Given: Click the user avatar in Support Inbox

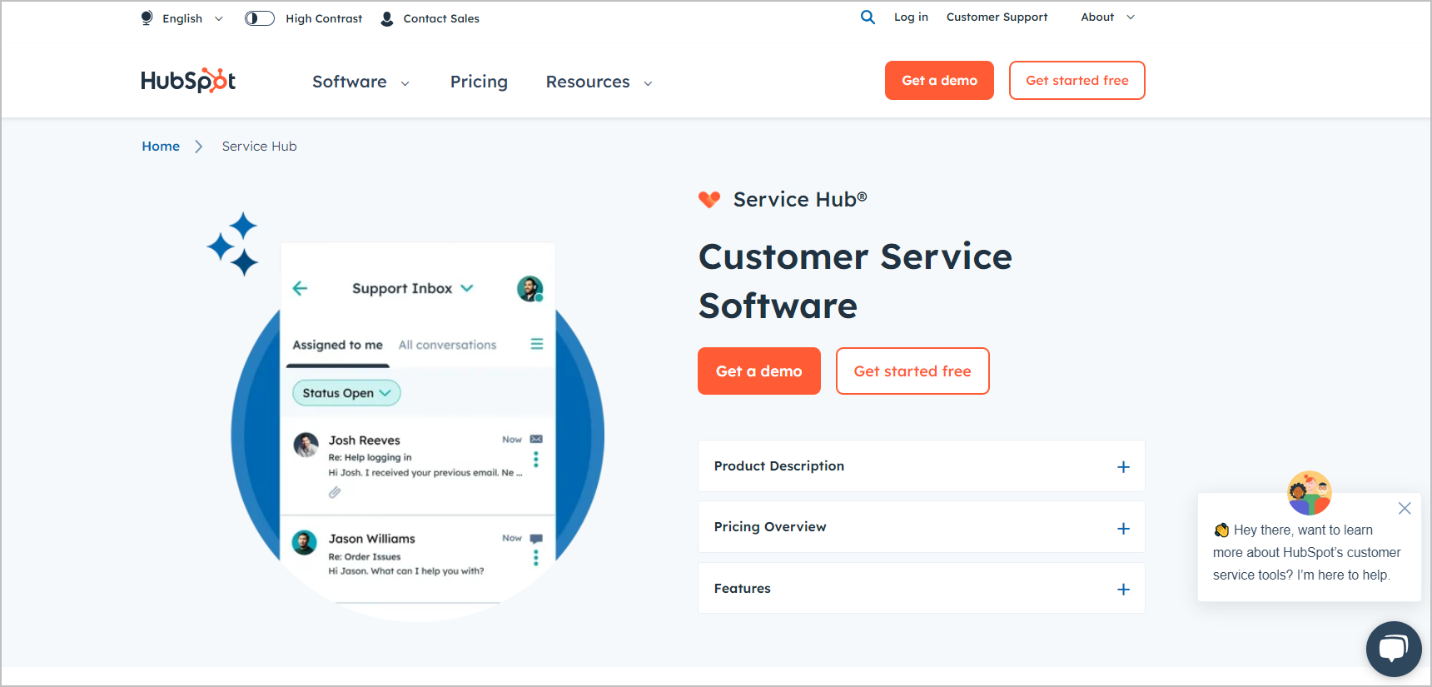Looking at the screenshot, I should tap(530, 289).
